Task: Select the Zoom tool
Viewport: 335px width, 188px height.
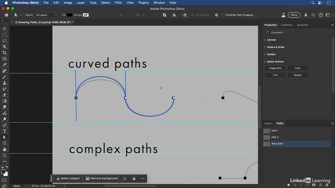Action: pos(4,155)
